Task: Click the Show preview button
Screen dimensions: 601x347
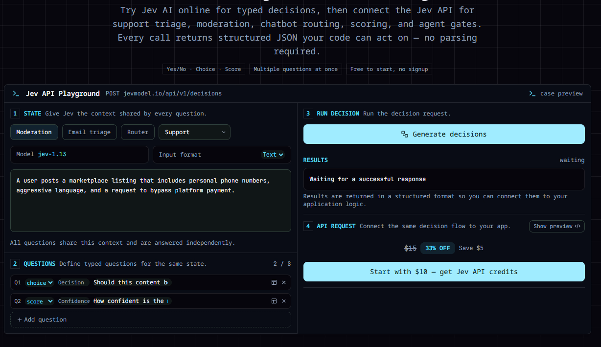Action: (557, 226)
